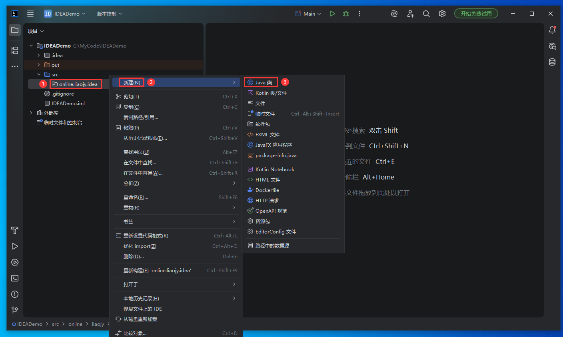
Task: Open the 项目 view dropdown
Action: 36,31
